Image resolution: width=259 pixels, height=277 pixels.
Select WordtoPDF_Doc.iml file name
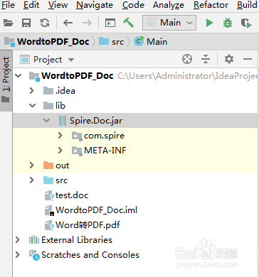(x=96, y=210)
